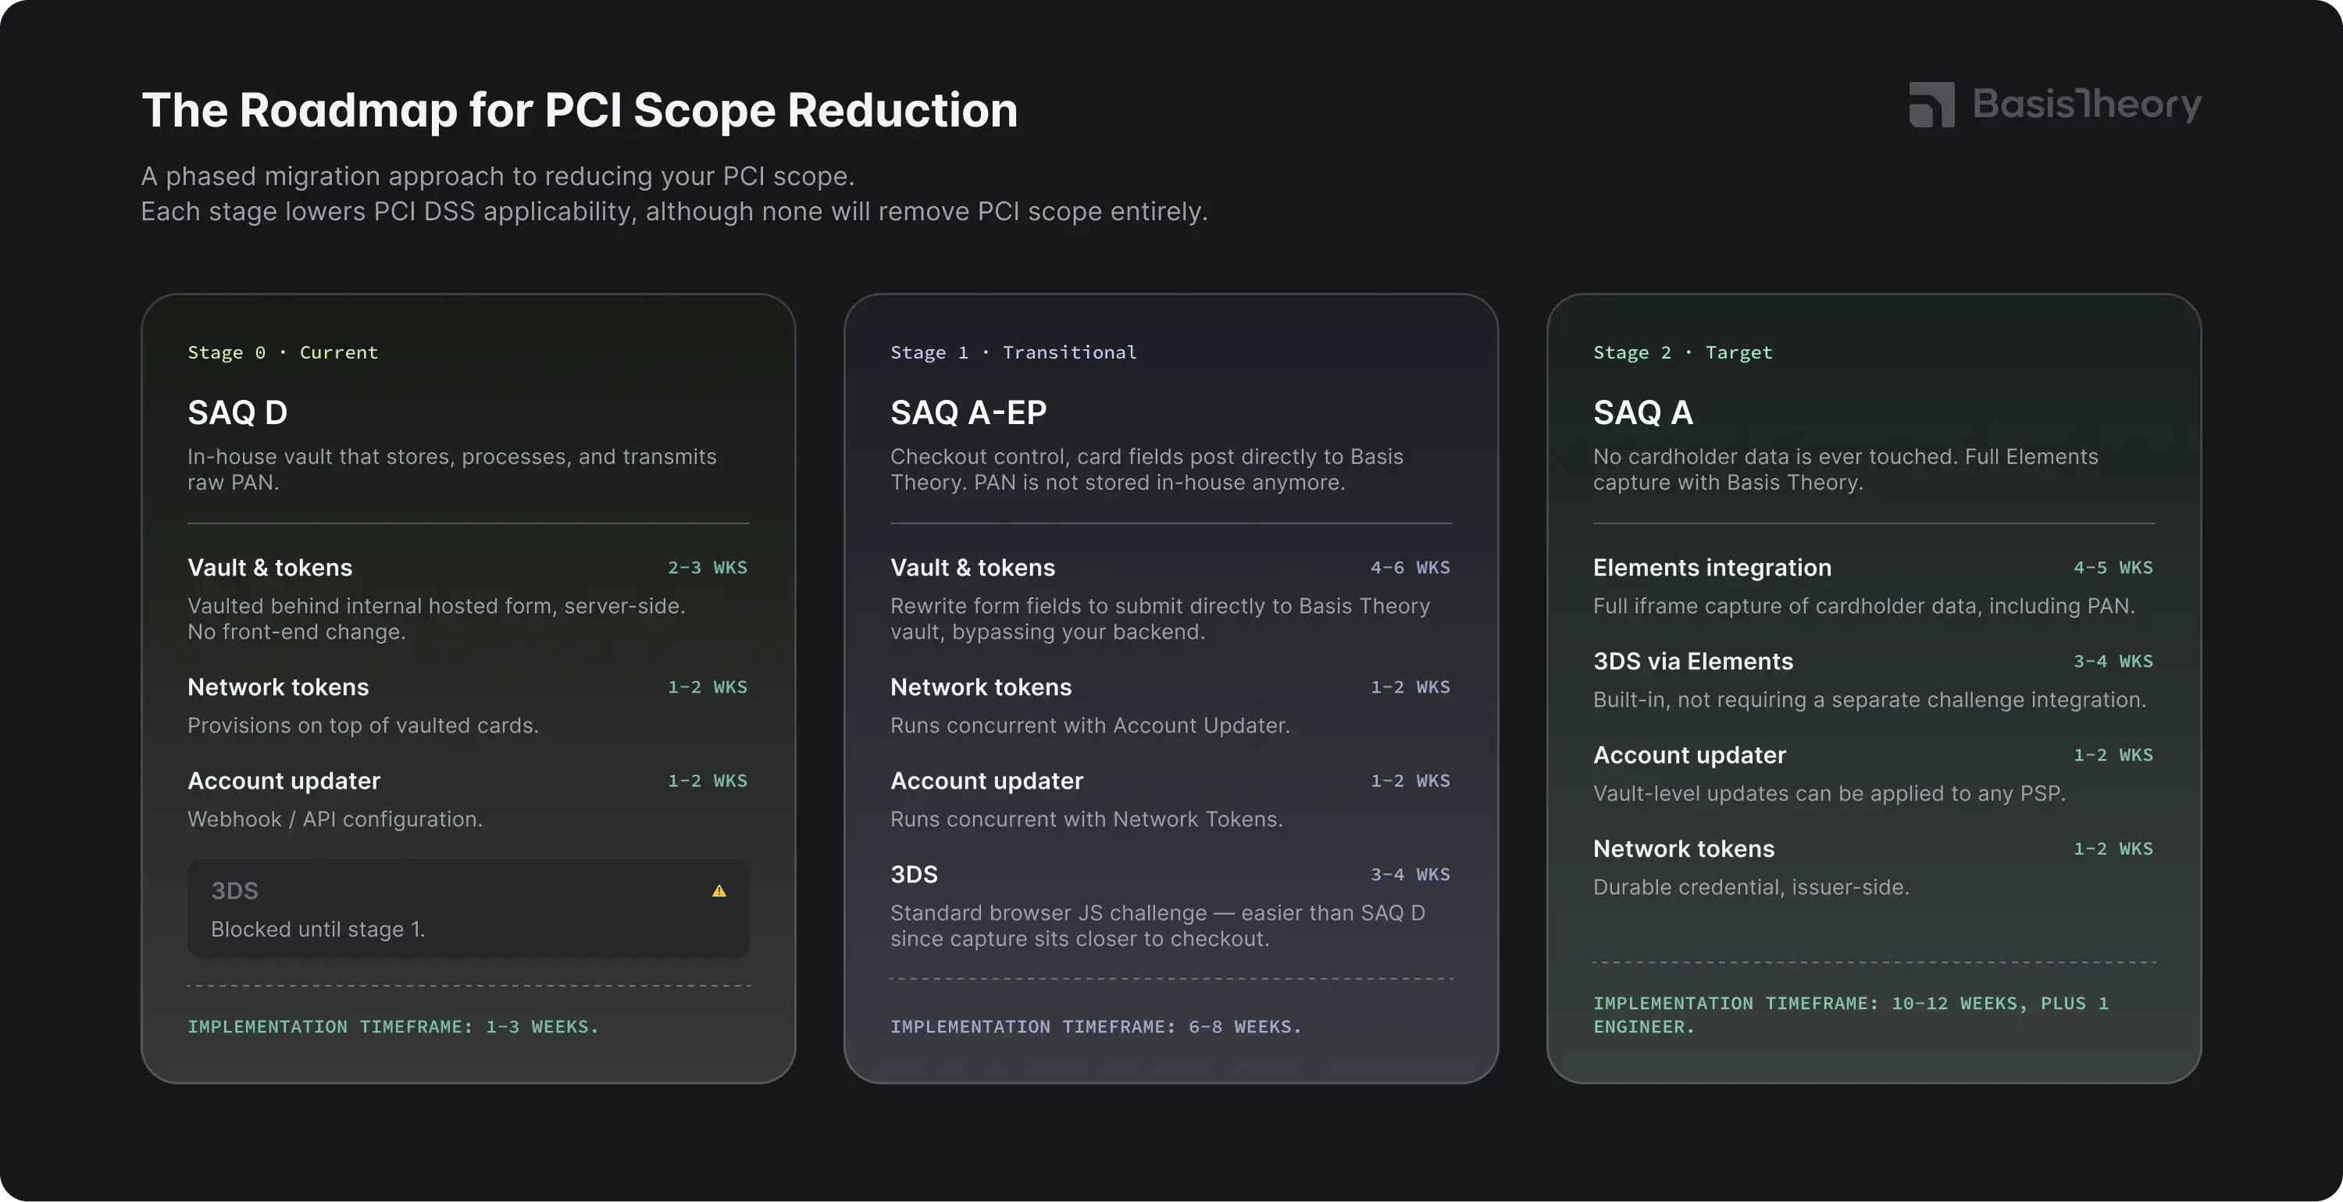This screenshot has height=1202, width=2343.
Task: Click 'Durable credential, issuer-side.' text
Action: tap(1752, 887)
